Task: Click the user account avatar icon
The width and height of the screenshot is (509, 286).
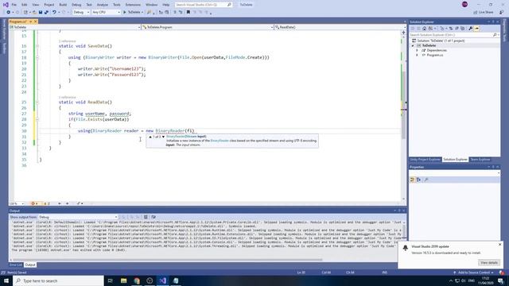Action: (x=464, y=5)
